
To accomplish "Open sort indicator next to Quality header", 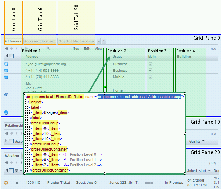I will tap(204, 140).
